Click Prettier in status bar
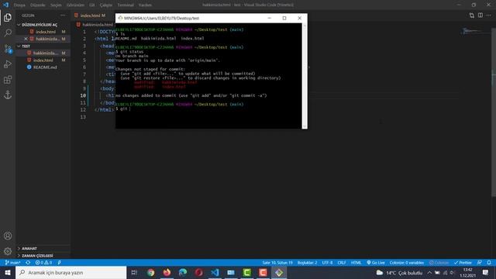 tap(463, 263)
